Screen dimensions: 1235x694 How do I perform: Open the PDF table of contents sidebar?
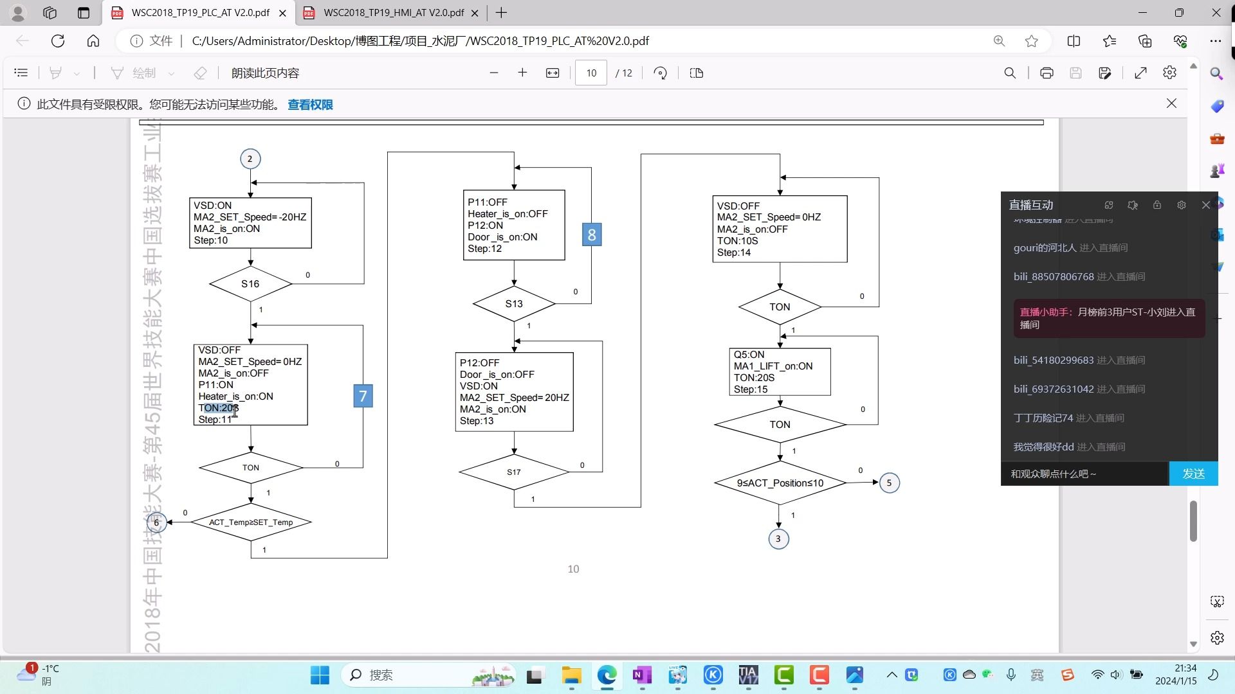(21, 73)
